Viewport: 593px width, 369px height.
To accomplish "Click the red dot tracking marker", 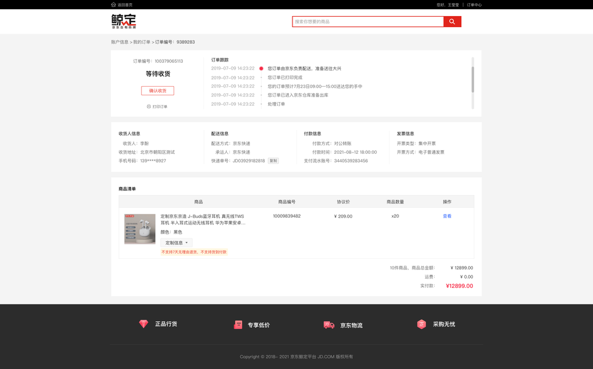I will click(x=261, y=68).
